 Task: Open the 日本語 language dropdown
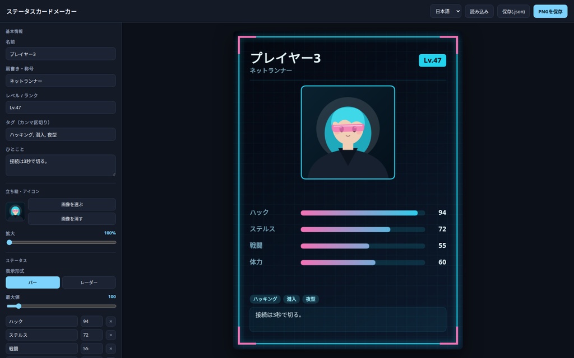446,11
